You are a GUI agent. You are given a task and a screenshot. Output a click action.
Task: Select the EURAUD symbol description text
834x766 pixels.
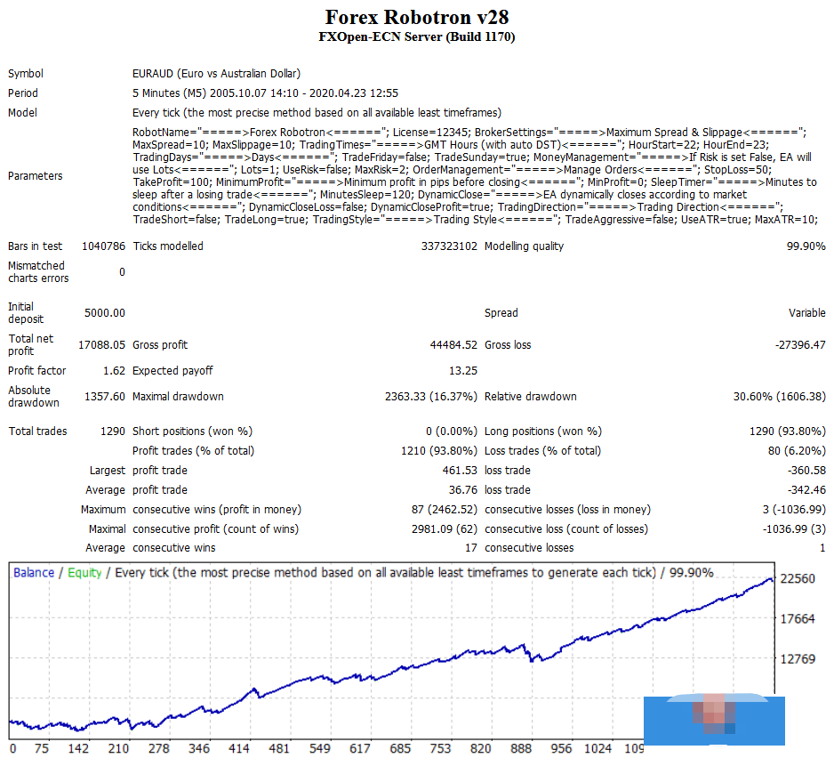216,74
